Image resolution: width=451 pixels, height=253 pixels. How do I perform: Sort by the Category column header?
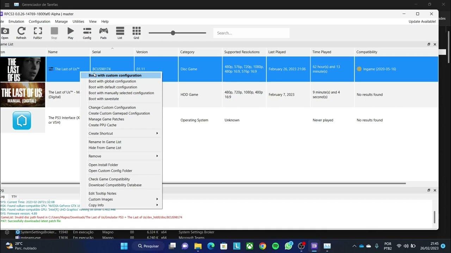(200, 52)
